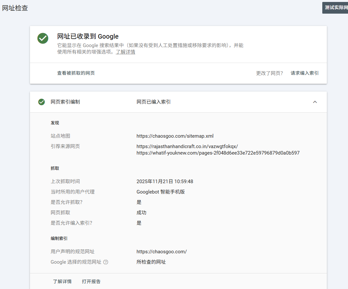Click the 更改了网页? text

pos(269,73)
